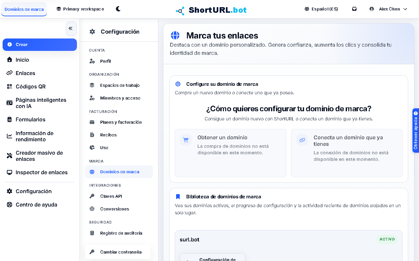The image size is (419, 261).
Task: Click the Códigos QR icon
Action: click(9, 86)
